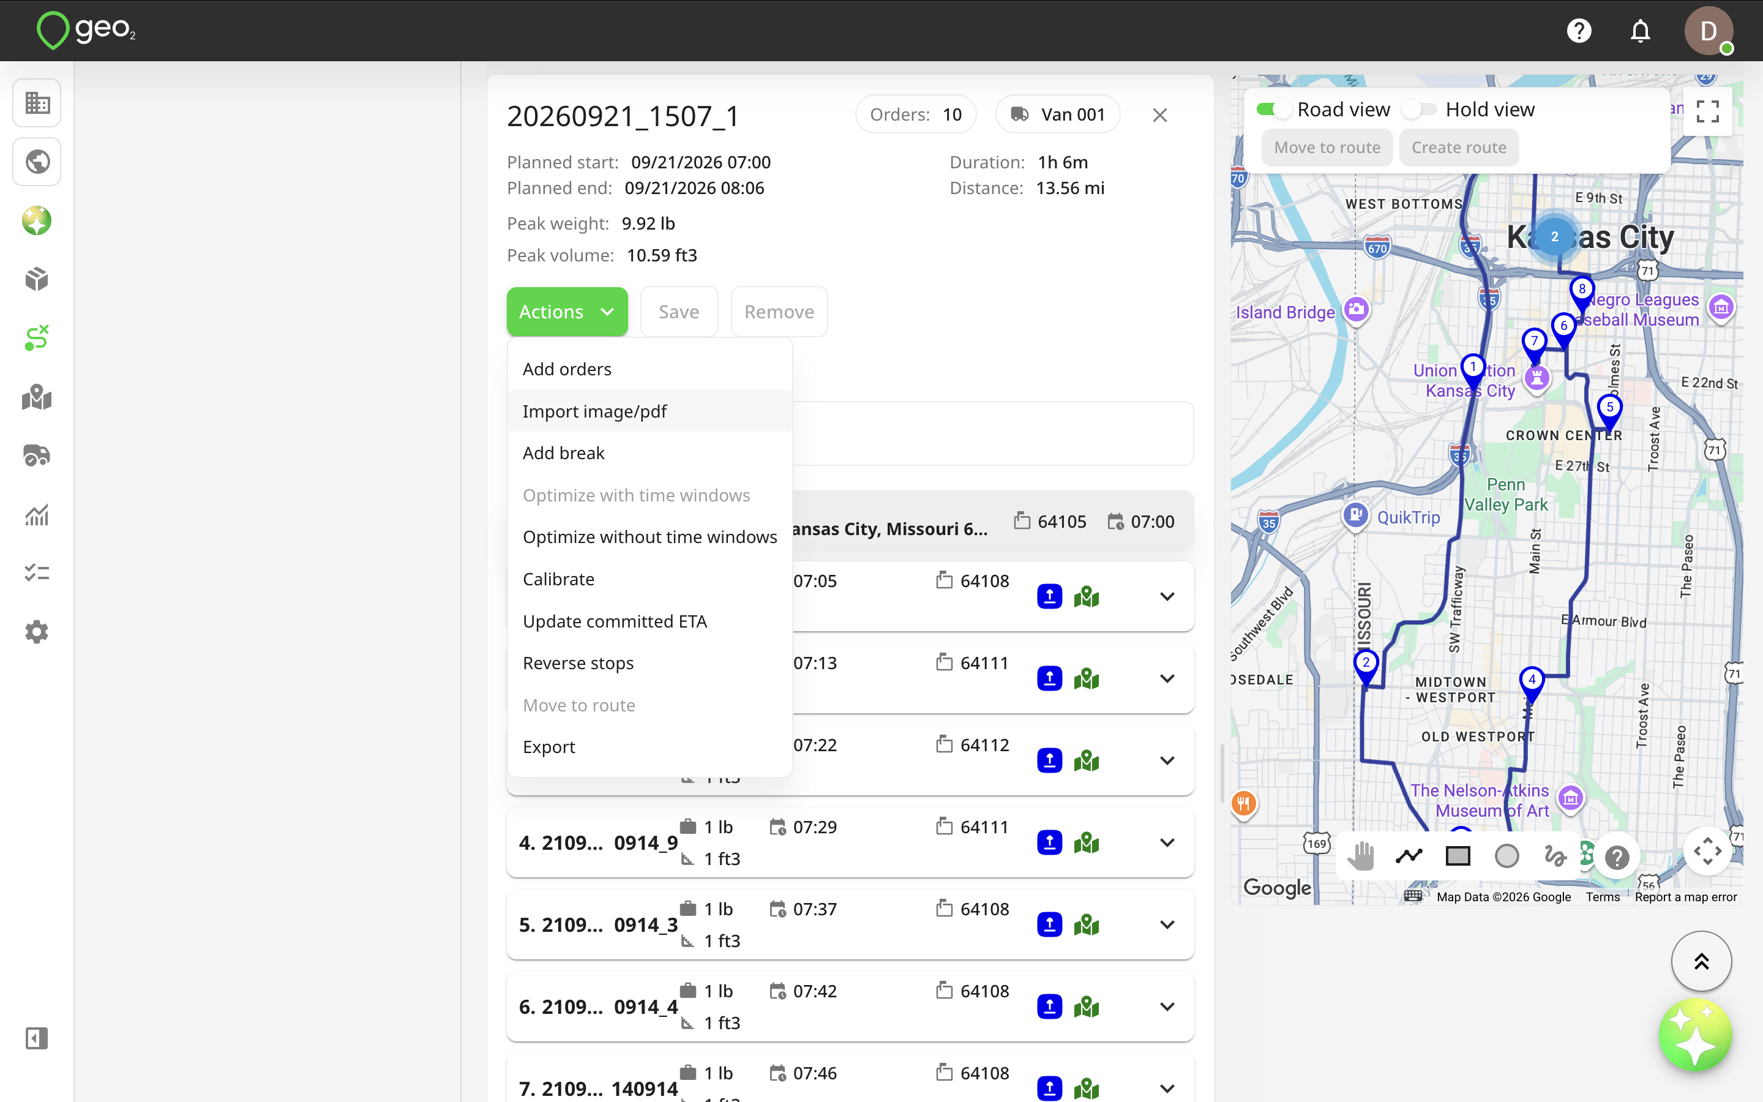Click the Remove button
Viewport: 1763px width, 1102px height.
point(779,312)
